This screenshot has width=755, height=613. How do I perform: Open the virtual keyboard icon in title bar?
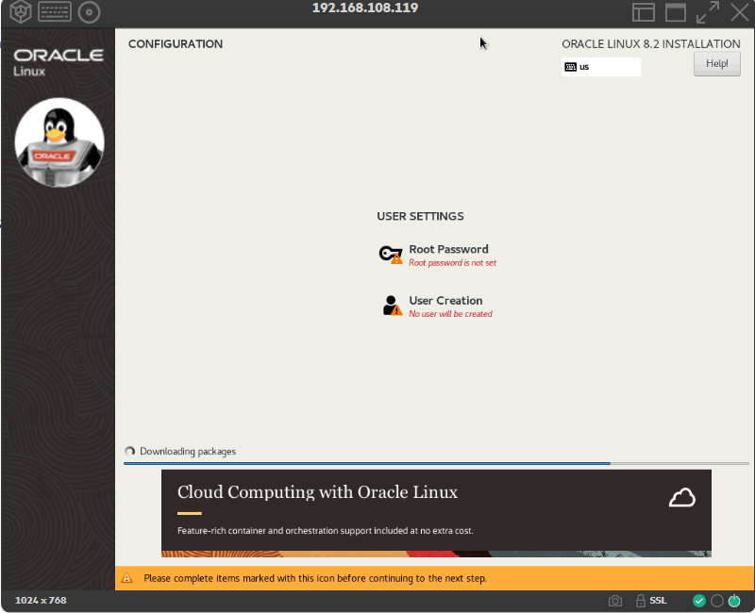point(55,12)
